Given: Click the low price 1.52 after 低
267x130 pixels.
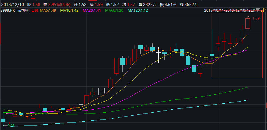Looking at the screenshot, I should click(115, 4).
